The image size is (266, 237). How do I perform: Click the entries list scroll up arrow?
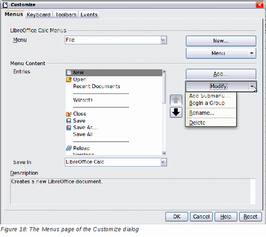point(164,72)
